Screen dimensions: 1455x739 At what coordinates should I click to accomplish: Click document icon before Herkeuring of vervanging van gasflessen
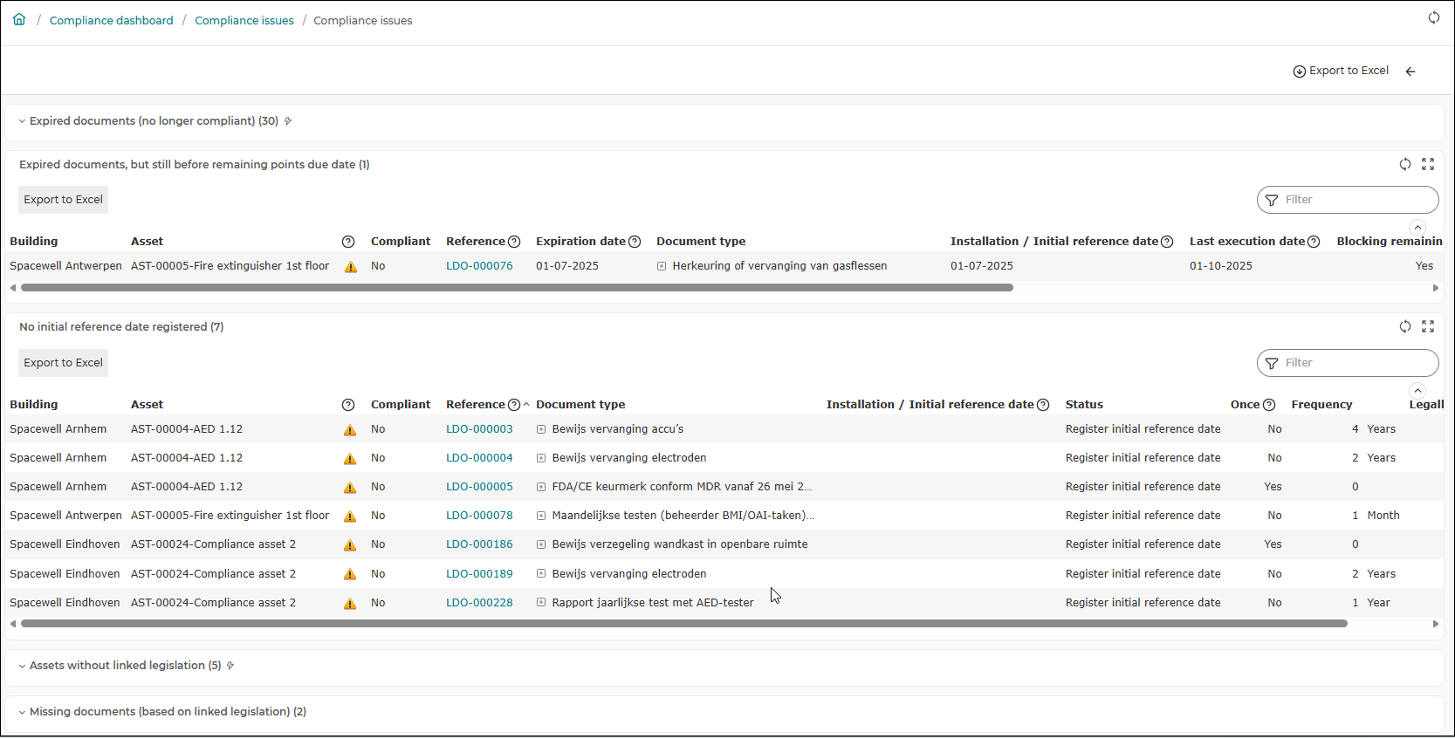click(662, 266)
